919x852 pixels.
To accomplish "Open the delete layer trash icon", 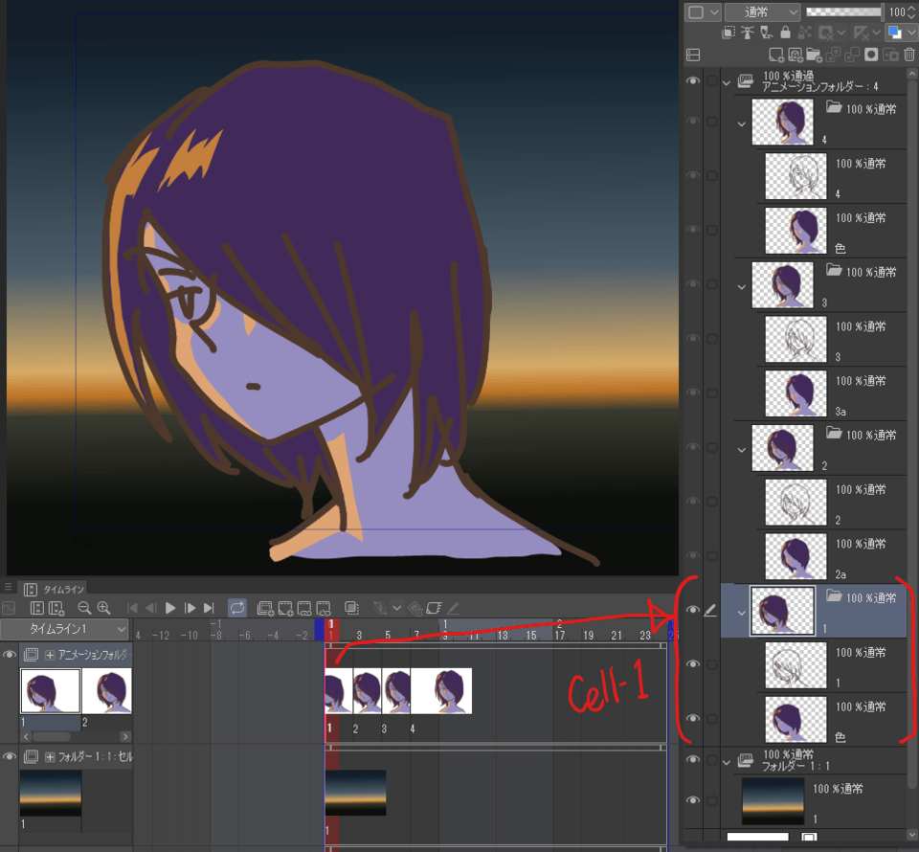I will click(908, 55).
